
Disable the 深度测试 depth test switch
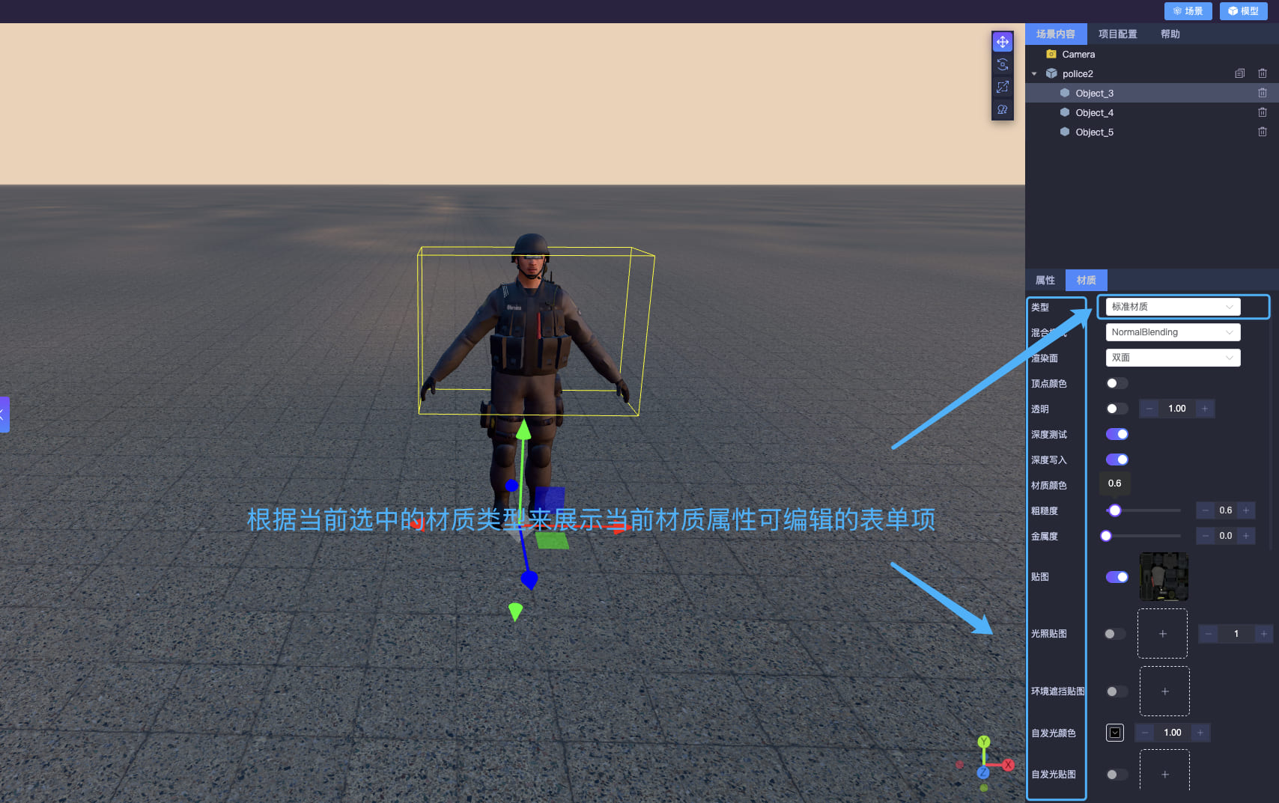[1117, 434]
